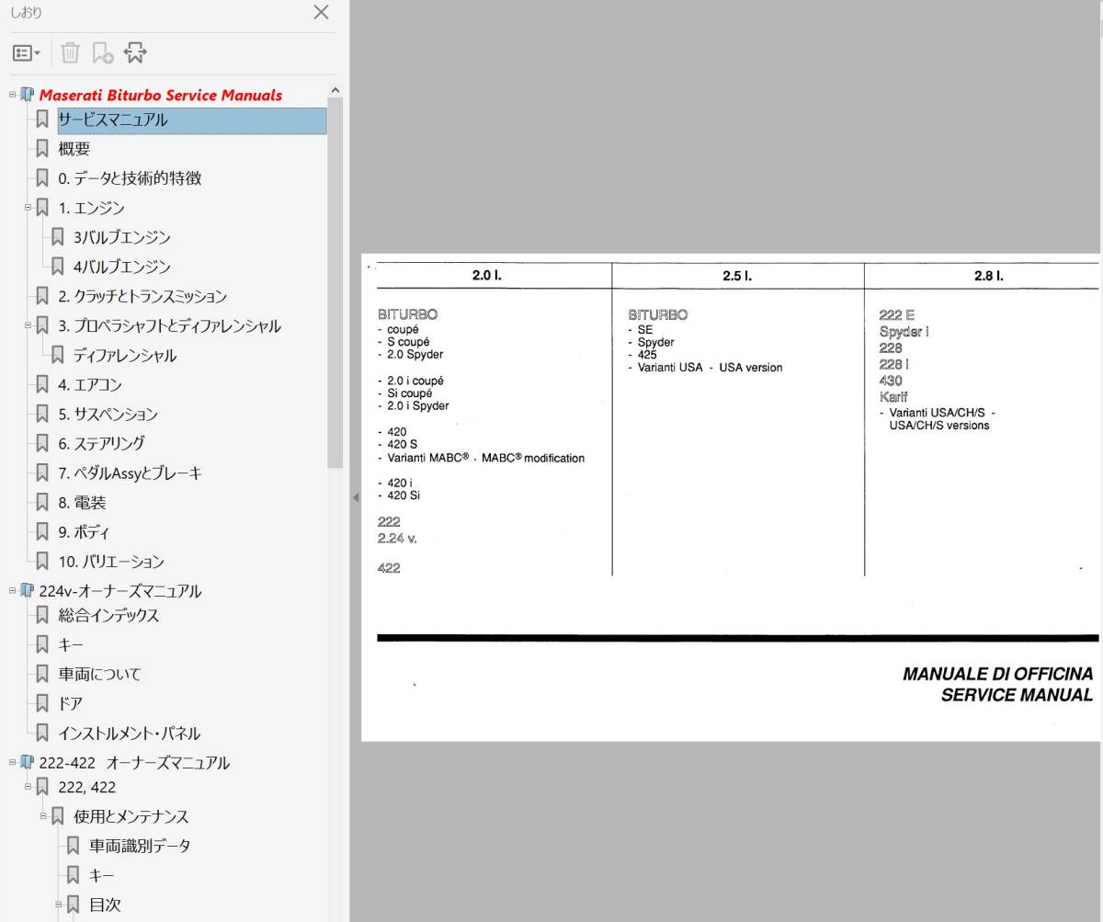Screen dimensions: 1103x922
Task: Delete selected bookmark with trash icon
Action: [71, 52]
